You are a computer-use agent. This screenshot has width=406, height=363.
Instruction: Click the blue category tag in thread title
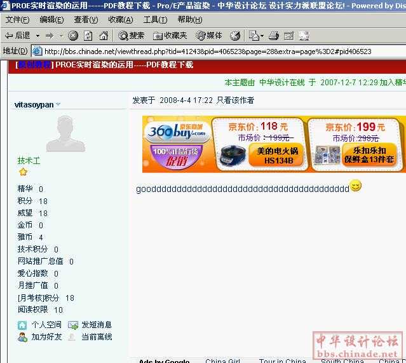34,65
